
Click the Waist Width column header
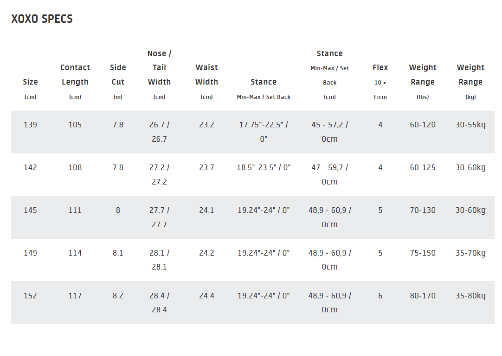point(206,75)
